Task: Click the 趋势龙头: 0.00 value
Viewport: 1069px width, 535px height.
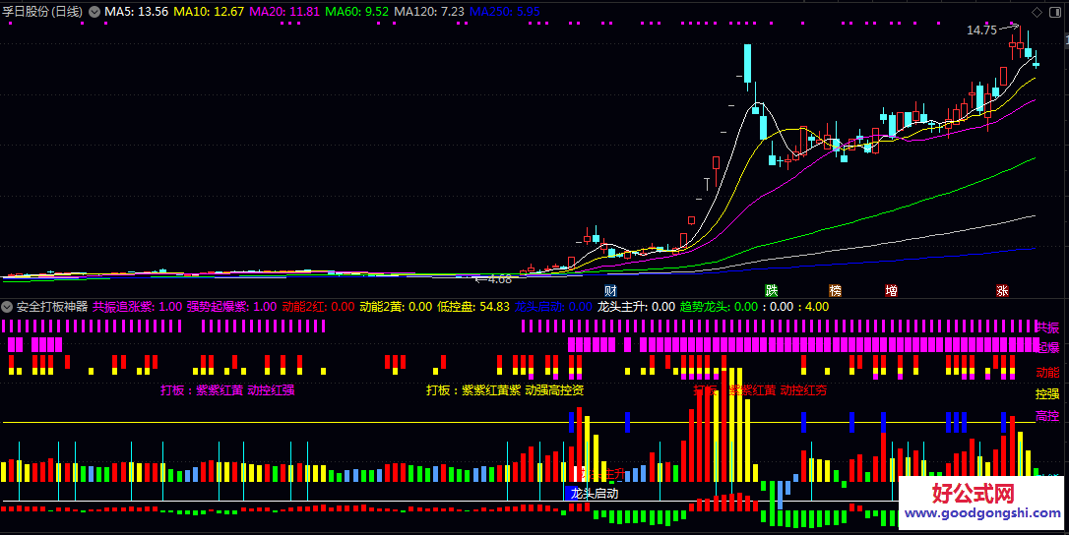Action: click(719, 307)
